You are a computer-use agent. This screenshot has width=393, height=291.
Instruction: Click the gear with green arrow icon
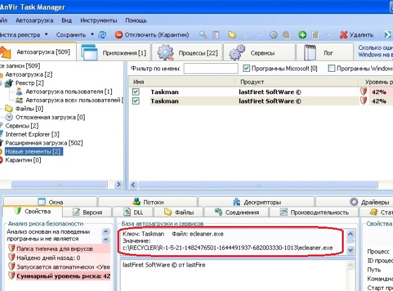273,35
